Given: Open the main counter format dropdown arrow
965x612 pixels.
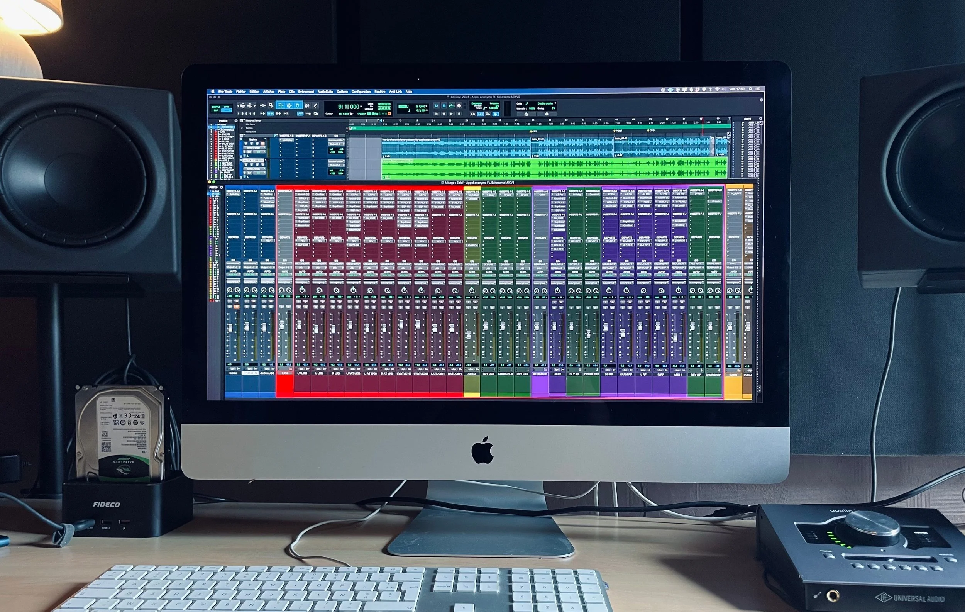Looking at the screenshot, I should point(361,107).
